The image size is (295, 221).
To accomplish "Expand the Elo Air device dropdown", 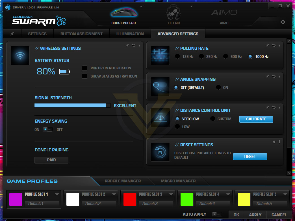I will pos(191,6).
